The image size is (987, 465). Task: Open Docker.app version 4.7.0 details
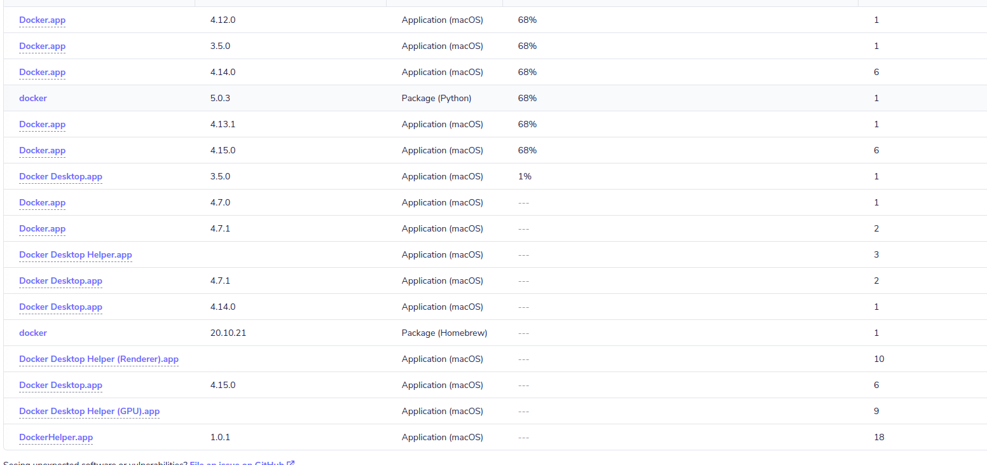(42, 202)
